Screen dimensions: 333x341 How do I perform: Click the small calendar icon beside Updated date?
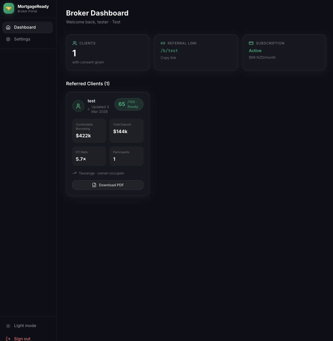click(89, 109)
